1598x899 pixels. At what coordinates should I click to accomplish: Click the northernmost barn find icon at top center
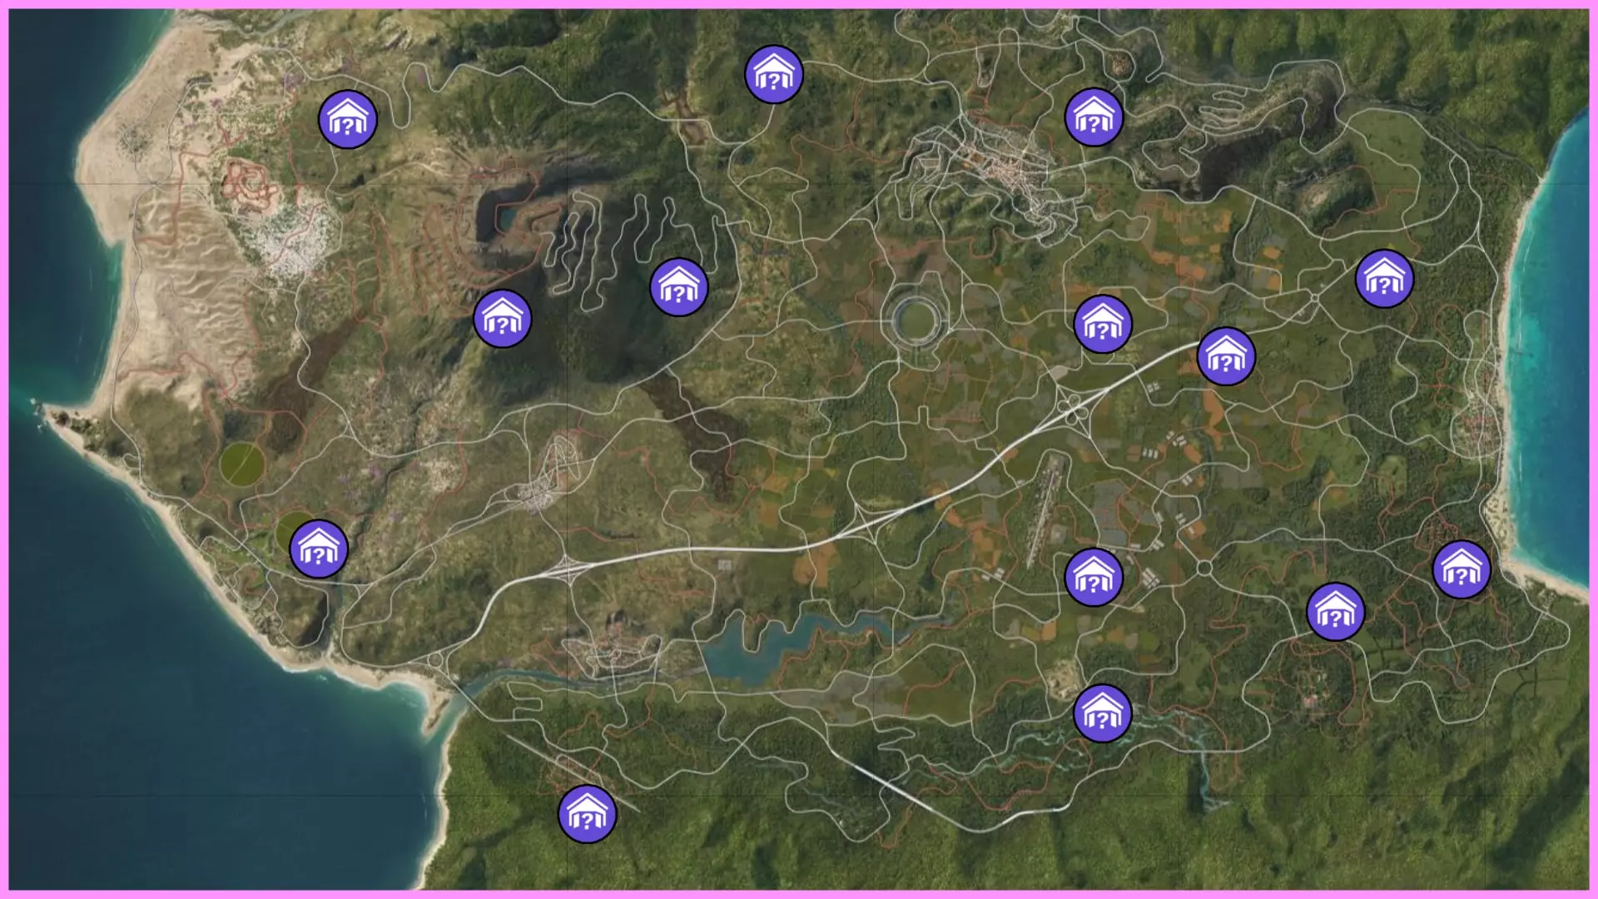click(x=773, y=75)
